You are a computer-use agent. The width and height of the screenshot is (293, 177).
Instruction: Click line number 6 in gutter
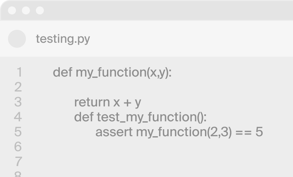pos(18,147)
